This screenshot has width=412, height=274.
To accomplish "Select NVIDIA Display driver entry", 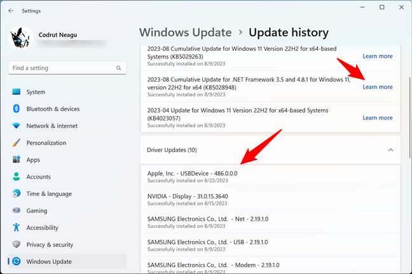I will point(270,199).
